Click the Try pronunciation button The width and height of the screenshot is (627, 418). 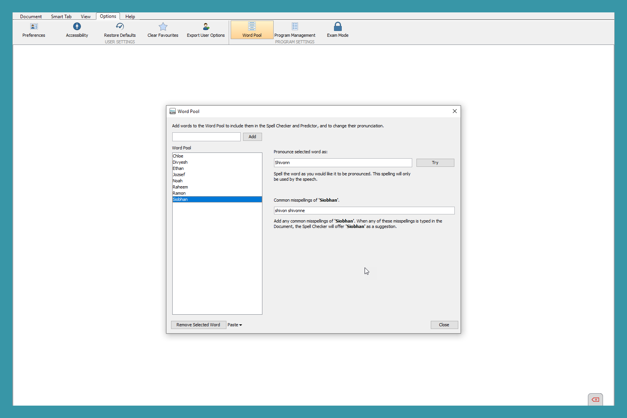(435, 163)
